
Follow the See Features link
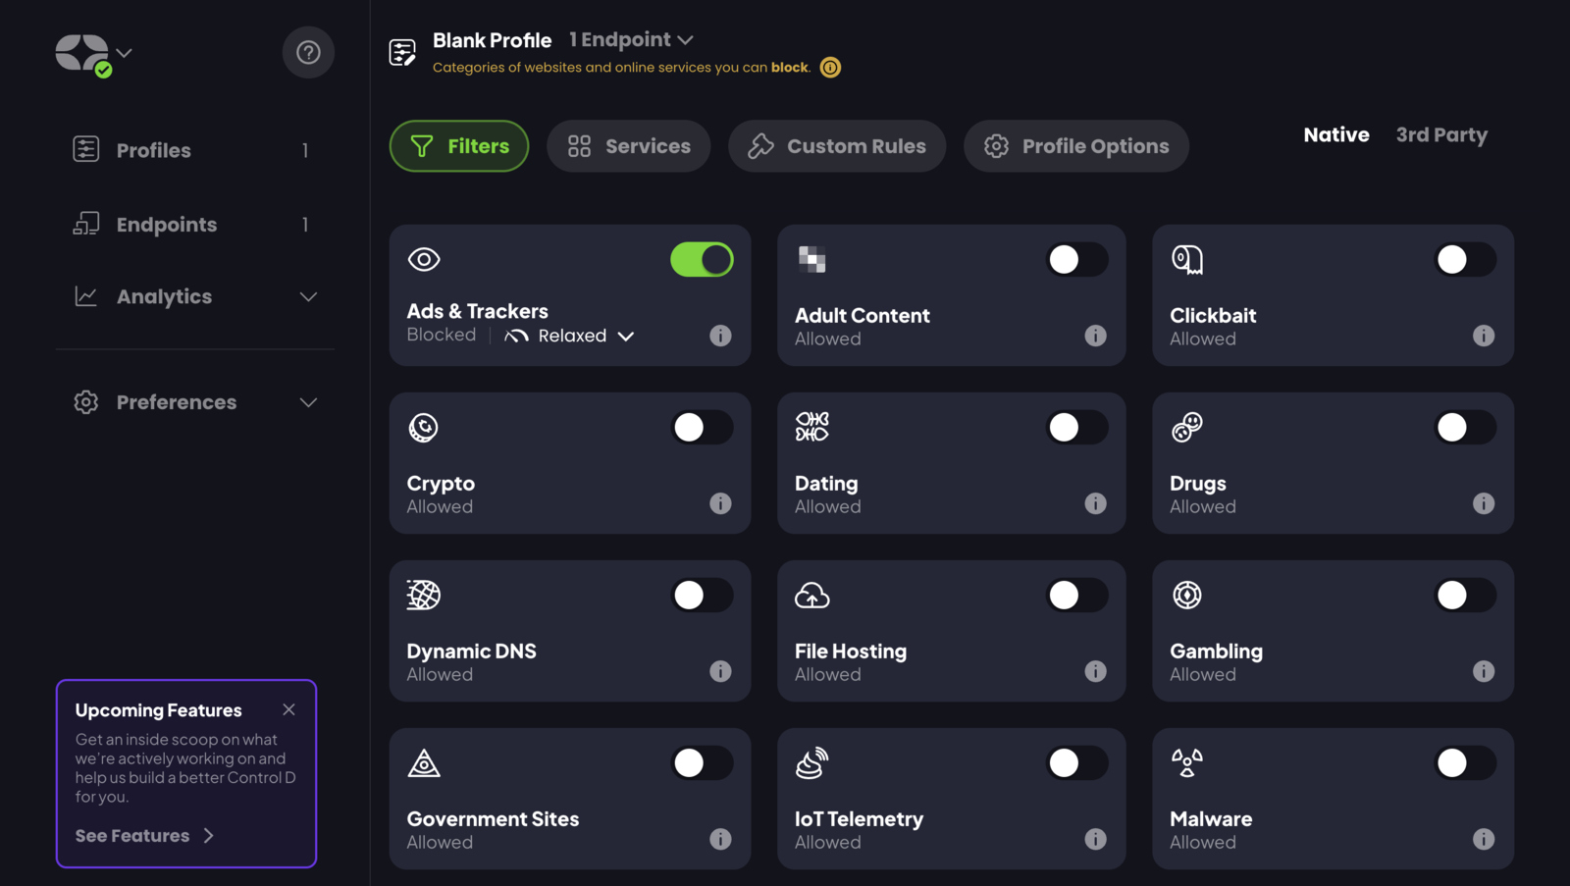click(143, 835)
